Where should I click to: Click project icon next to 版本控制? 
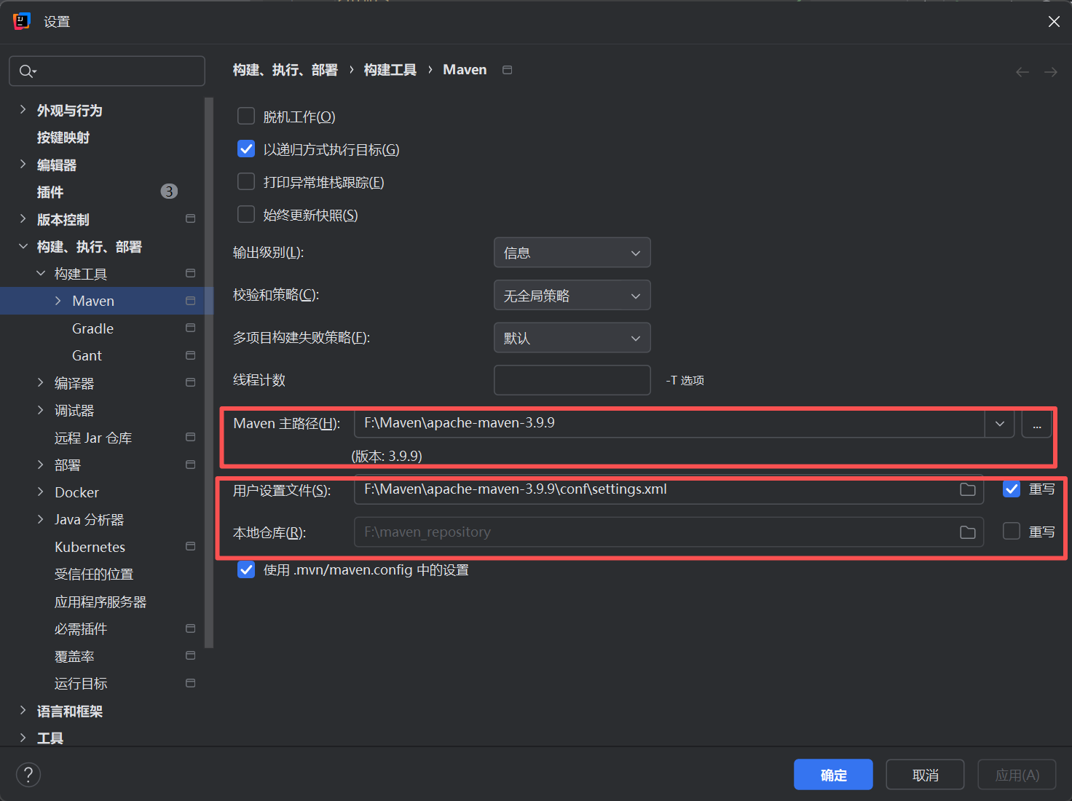tap(191, 218)
